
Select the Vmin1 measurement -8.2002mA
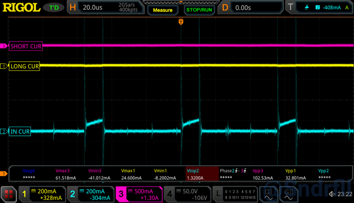(x=165, y=174)
